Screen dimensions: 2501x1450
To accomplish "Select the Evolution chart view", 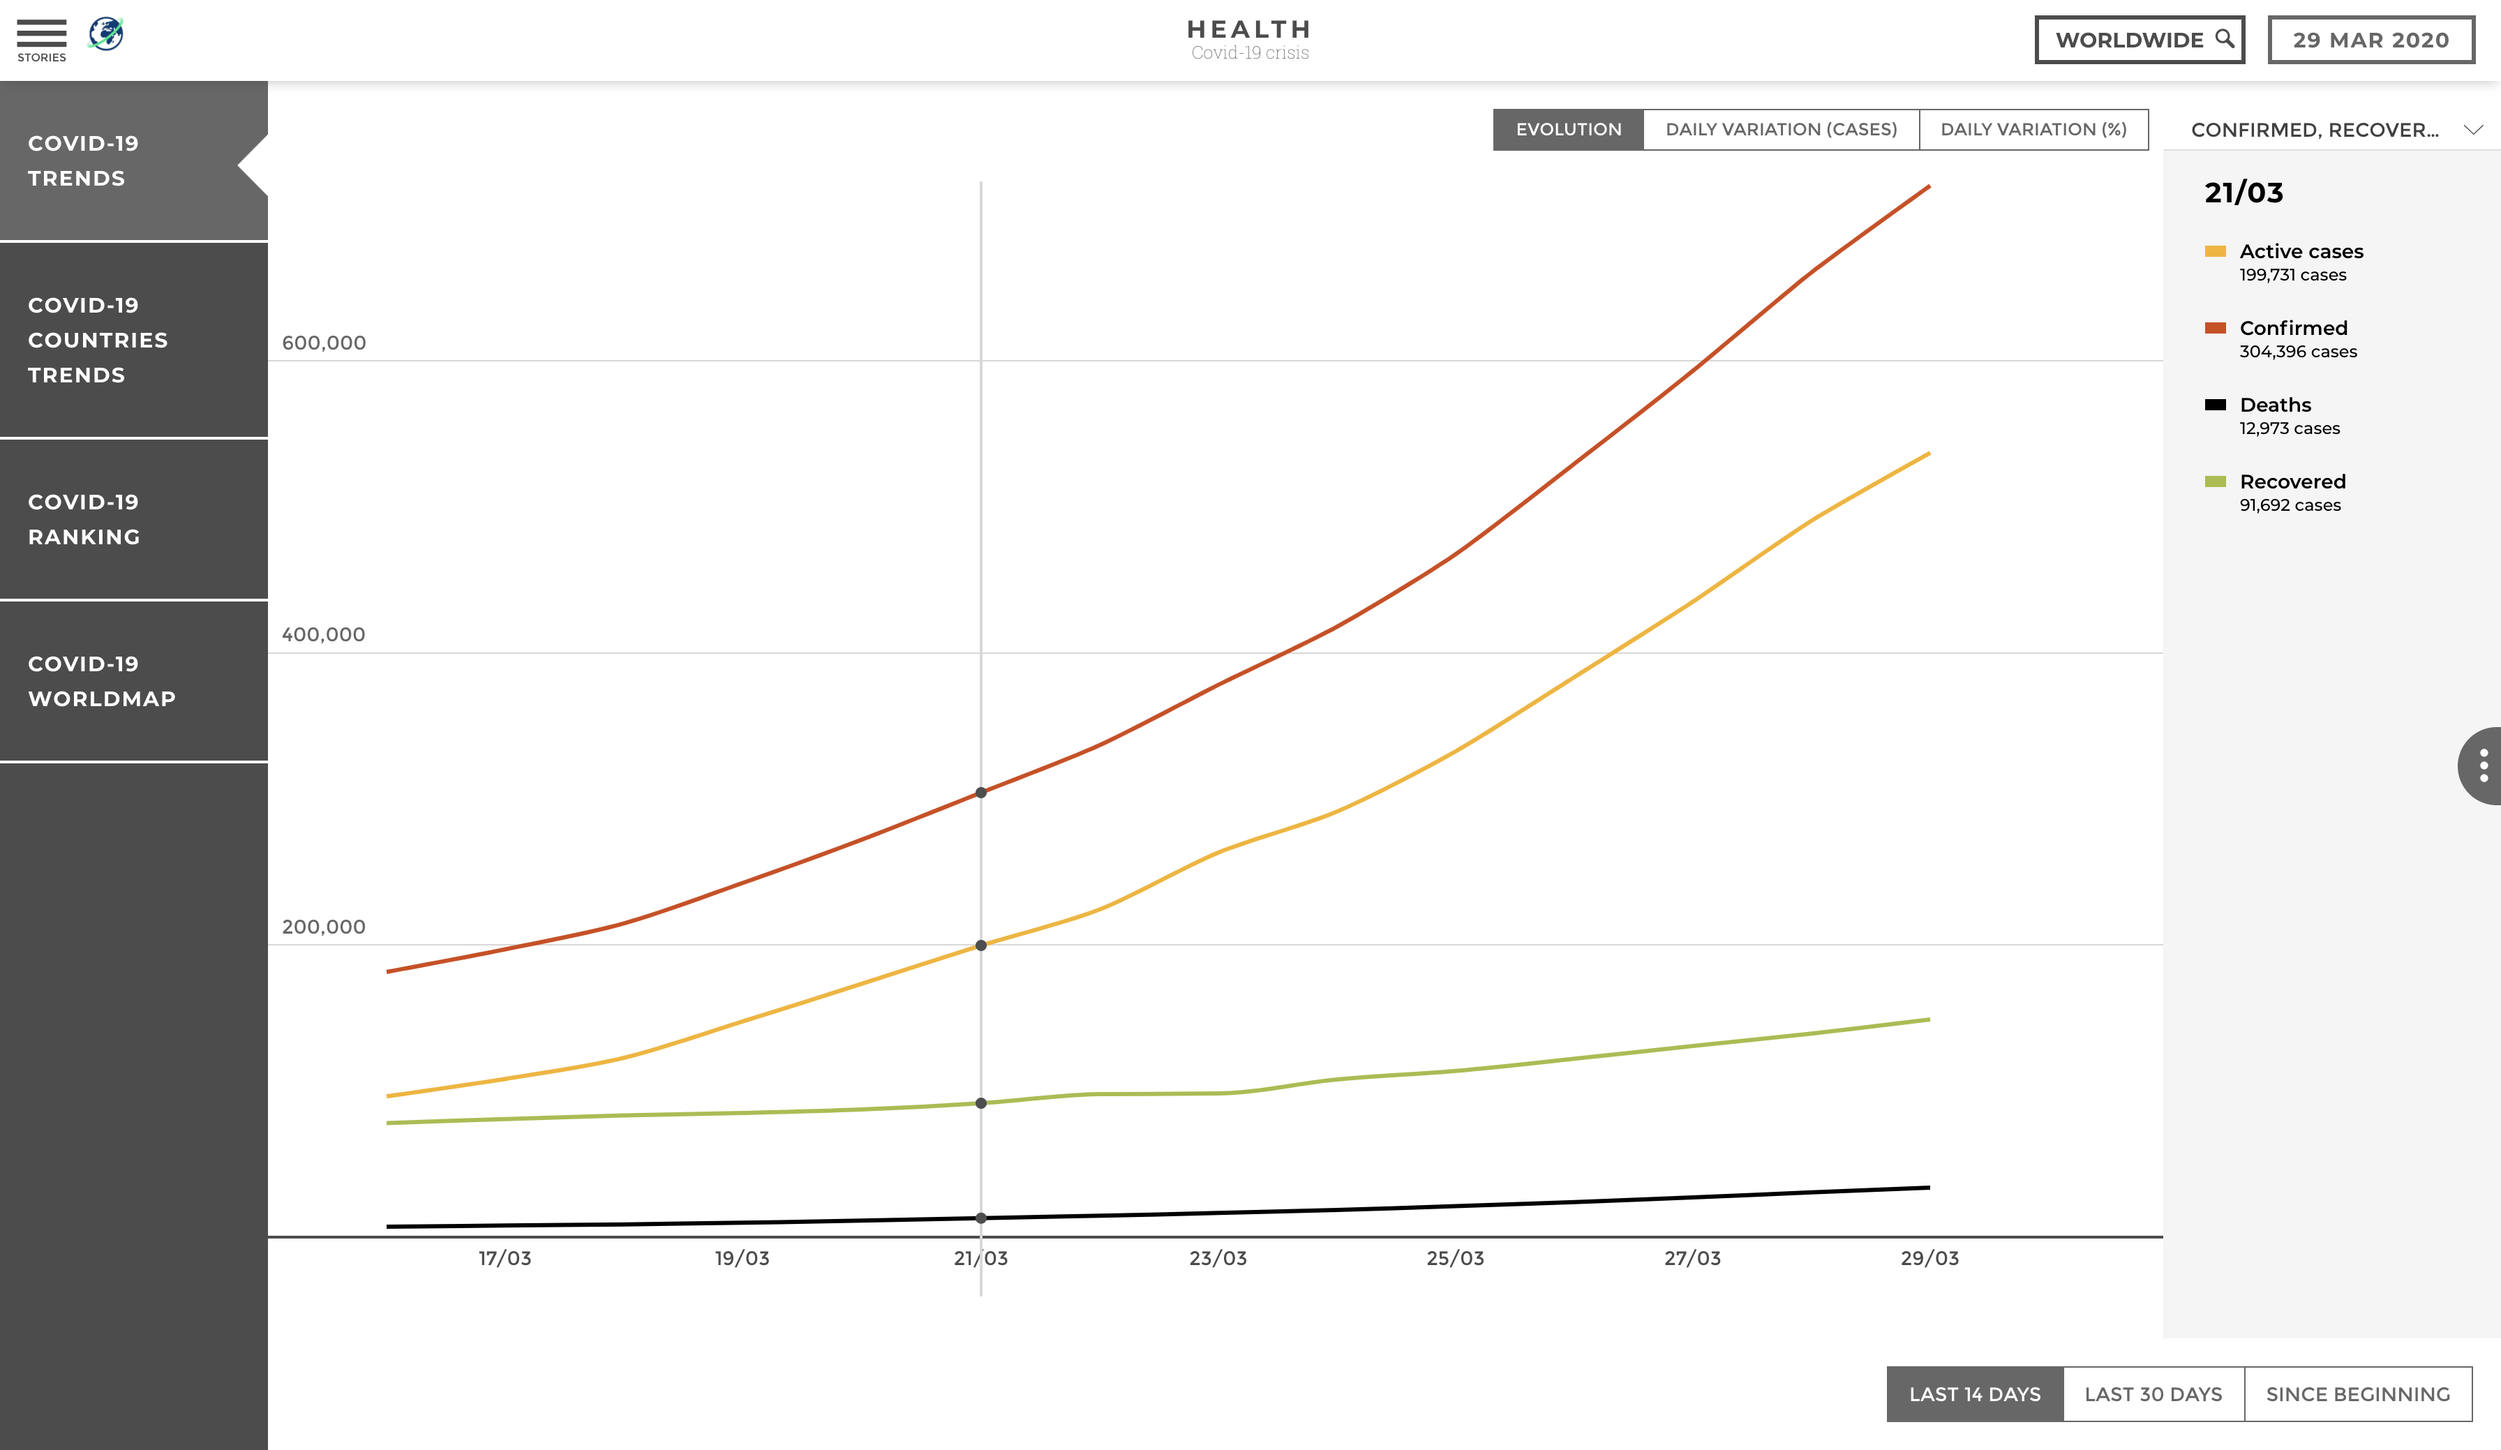I will [x=1568, y=129].
